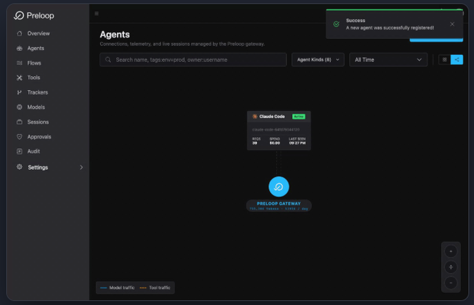This screenshot has width=474, height=305.
Task: Click the SPEND $0.00 value
Action: point(275,143)
